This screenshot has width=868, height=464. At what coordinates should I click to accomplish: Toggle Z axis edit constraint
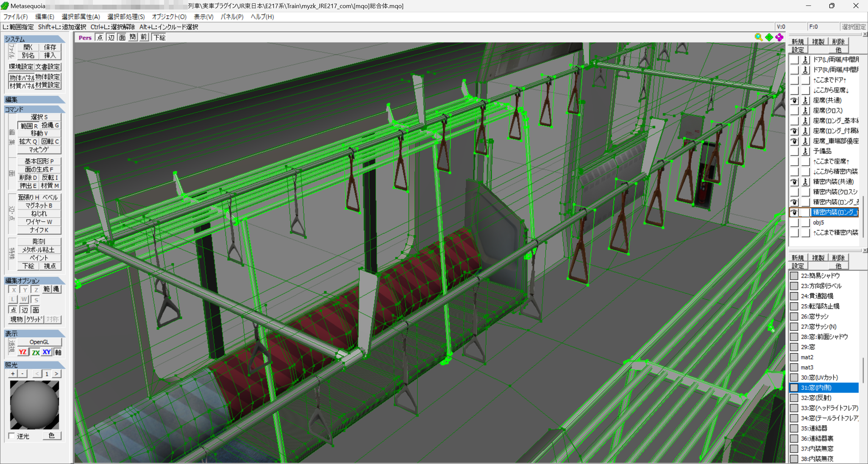36,289
